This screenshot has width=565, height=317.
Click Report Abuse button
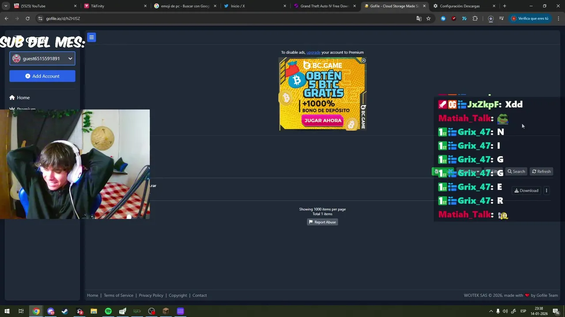(322, 222)
